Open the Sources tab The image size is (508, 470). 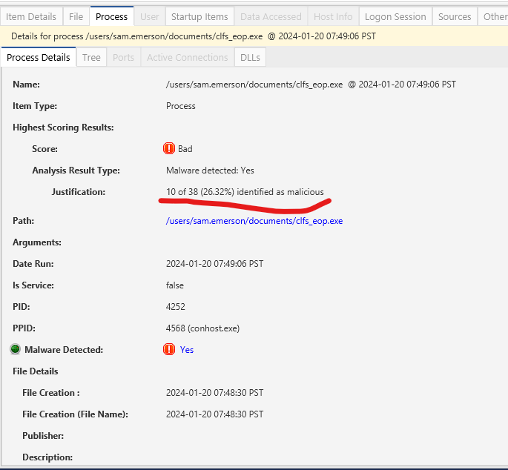coord(455,16)
